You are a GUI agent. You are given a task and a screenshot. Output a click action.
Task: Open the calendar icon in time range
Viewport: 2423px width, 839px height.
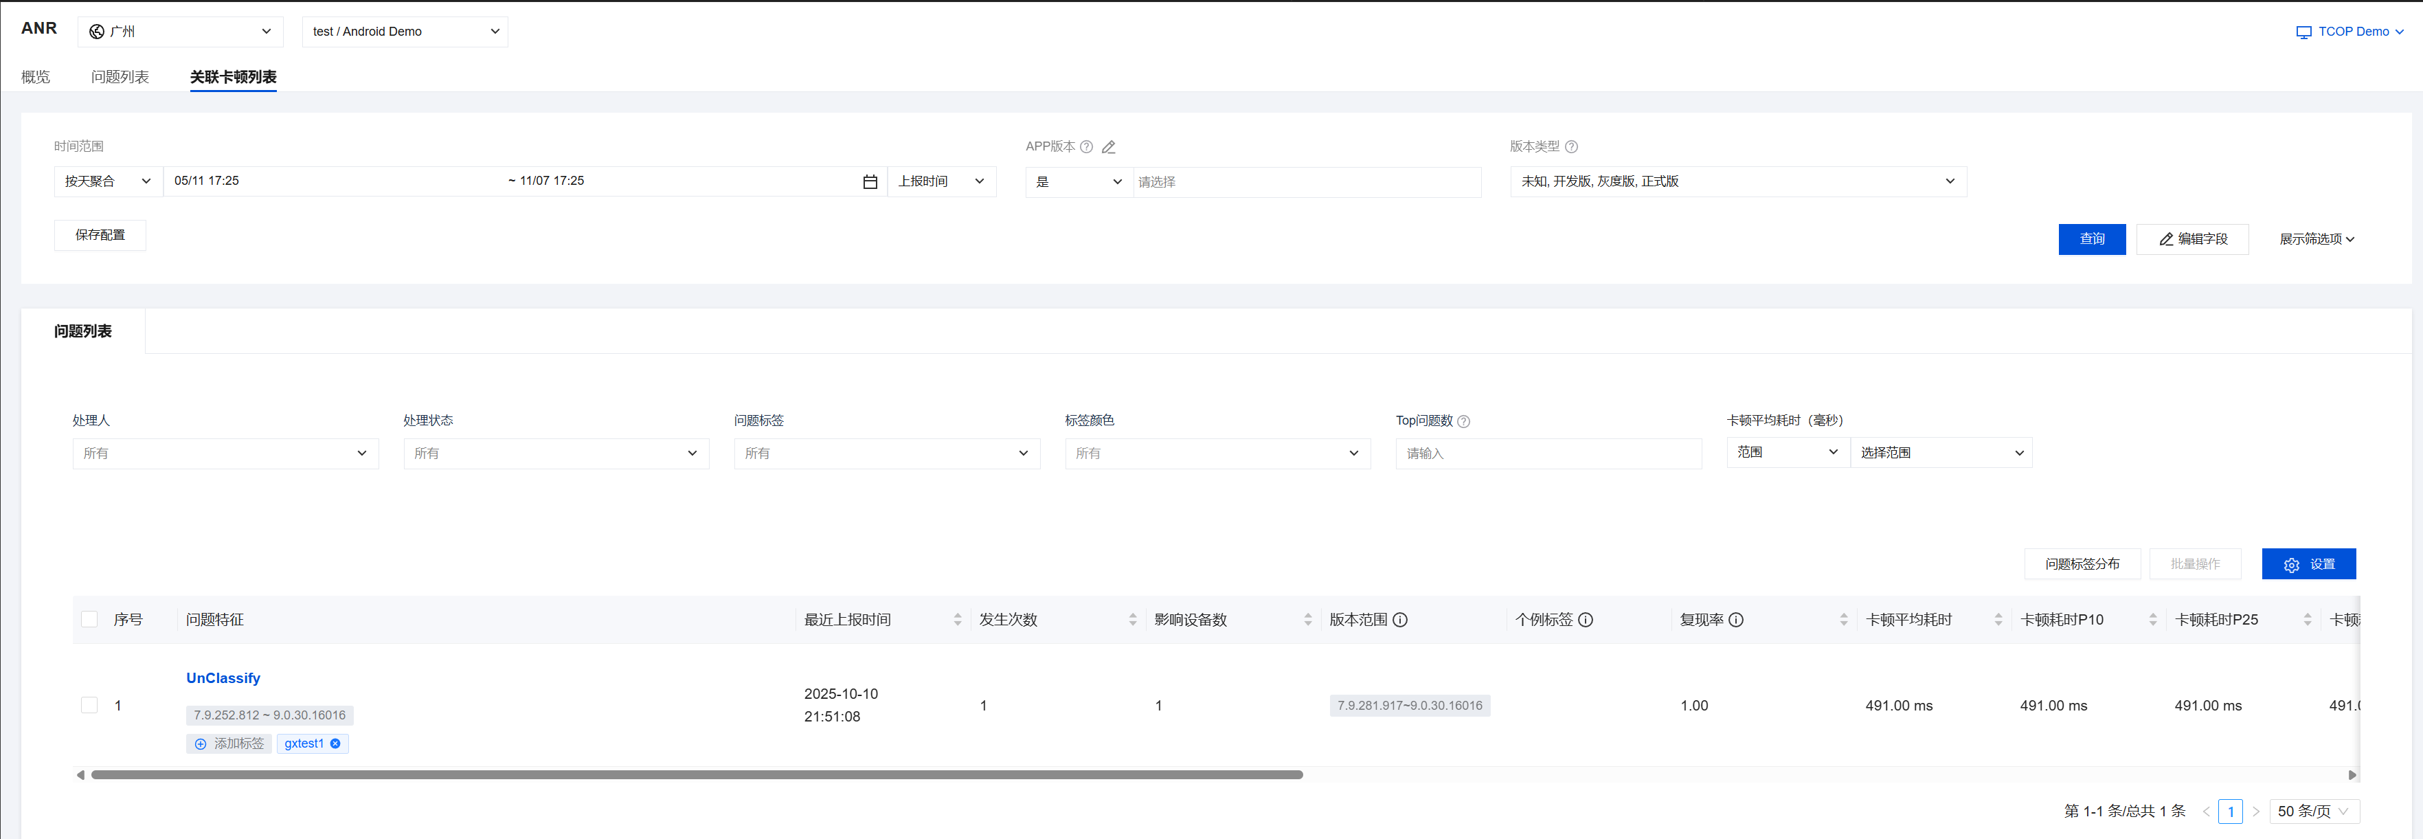point(869,181)
